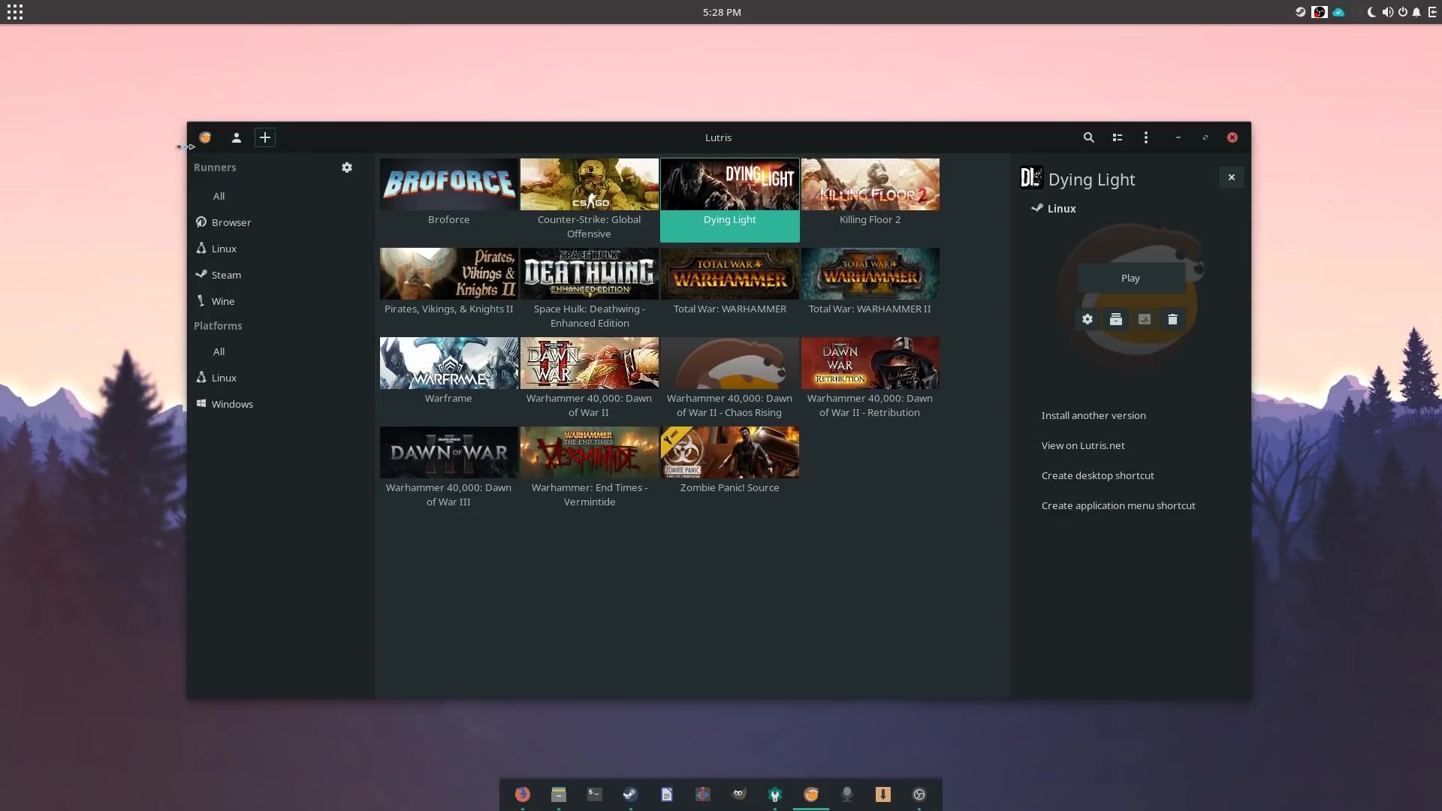Open the applications grid in the top bar

pos(15,12)
